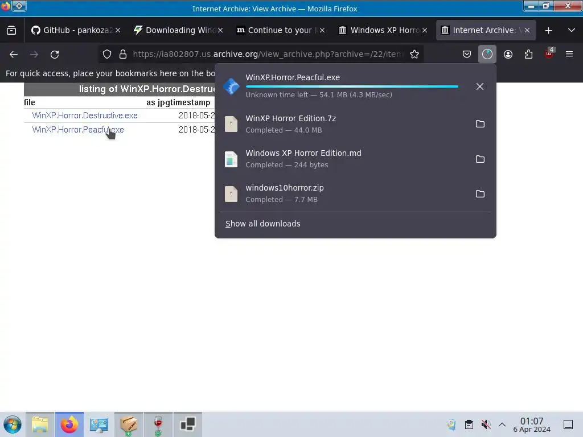This screenshot has height=437, width=583.
Task: Close the Internet Archive tab
Action: coord(527,31)
